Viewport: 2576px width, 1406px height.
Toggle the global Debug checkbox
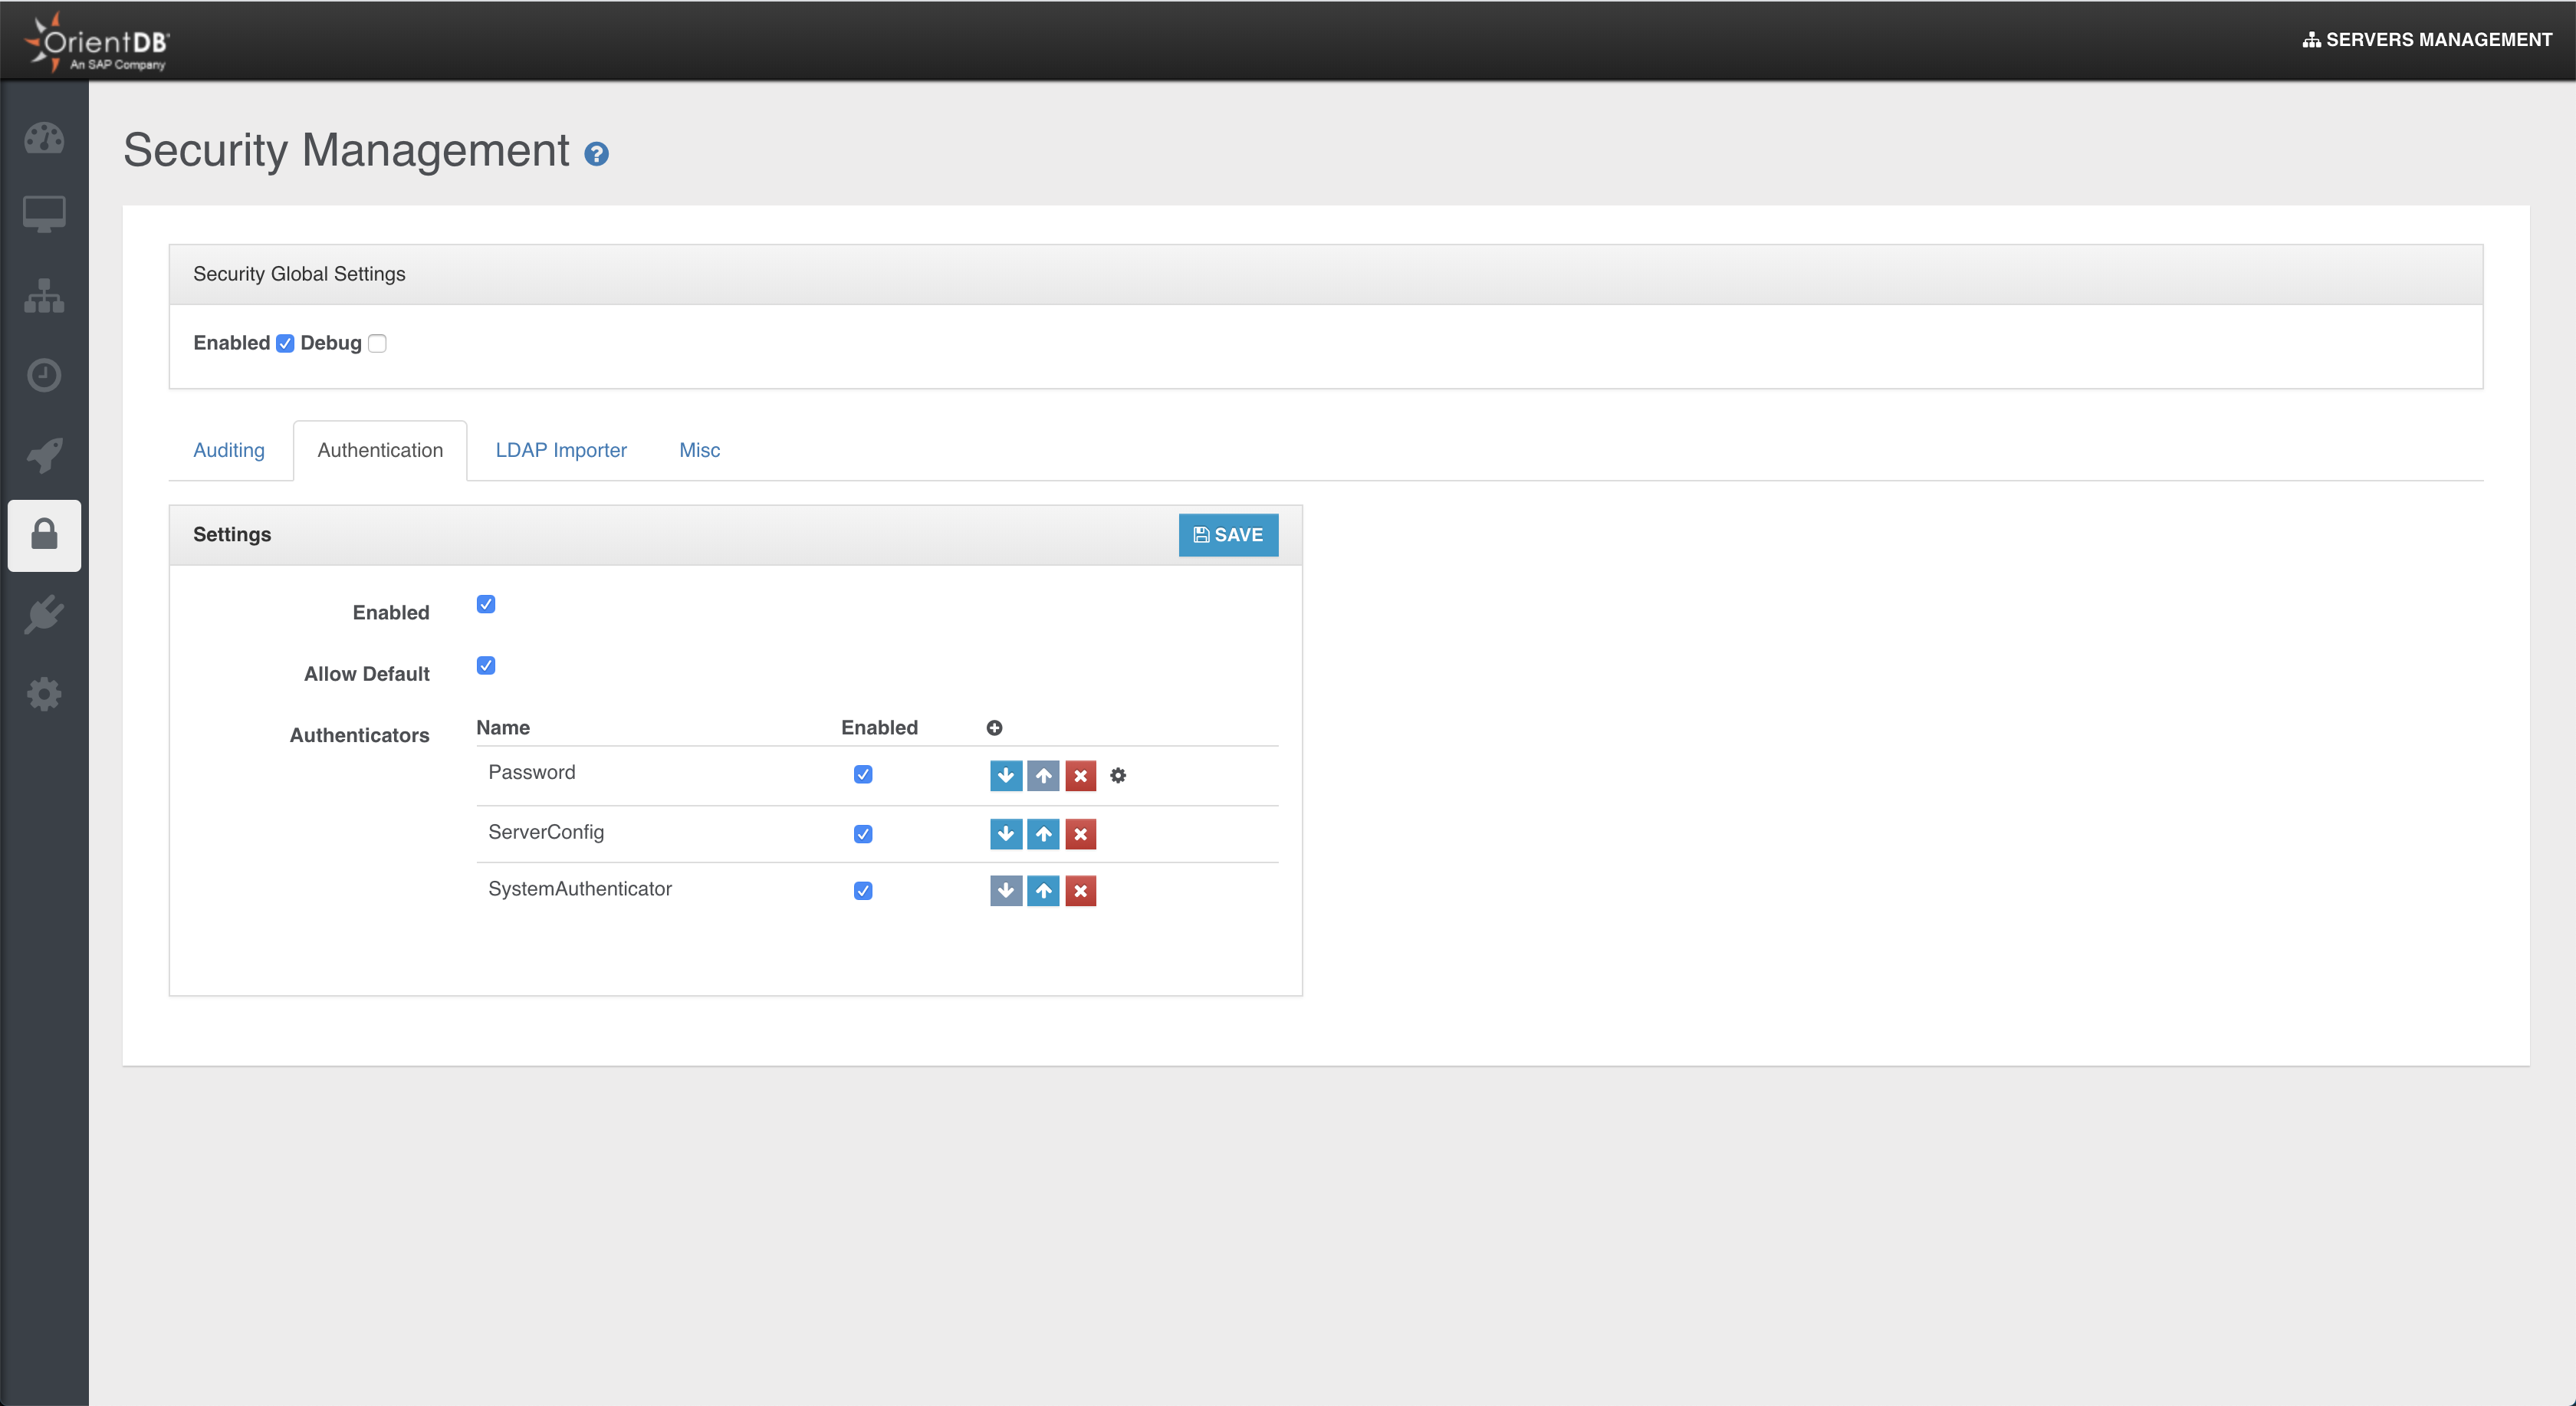pyautogui.click(x=377, y=343)
